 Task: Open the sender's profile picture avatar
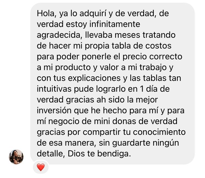click(x=16, y=157)
